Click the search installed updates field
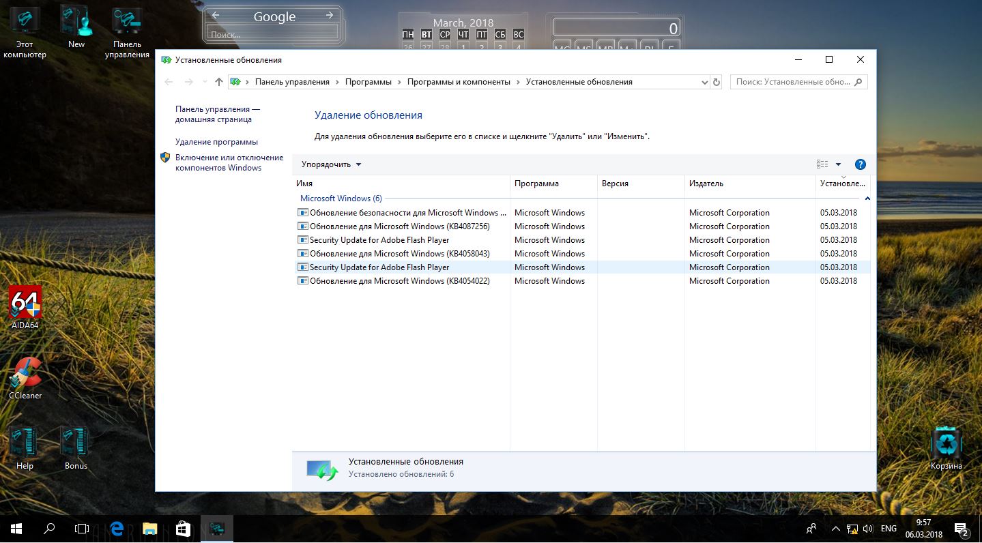 coord(792,82)
